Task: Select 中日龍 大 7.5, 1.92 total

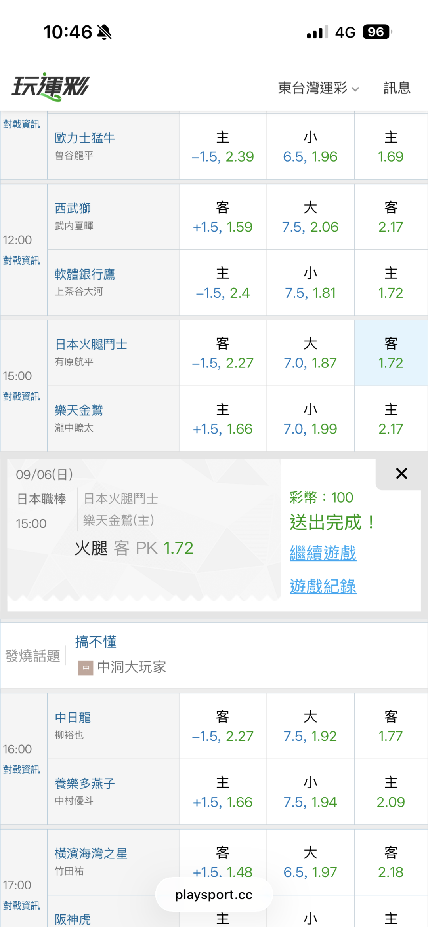Action: 310,726
